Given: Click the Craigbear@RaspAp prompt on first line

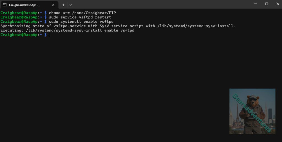Looking at the screenshot, I should point(19,13).
